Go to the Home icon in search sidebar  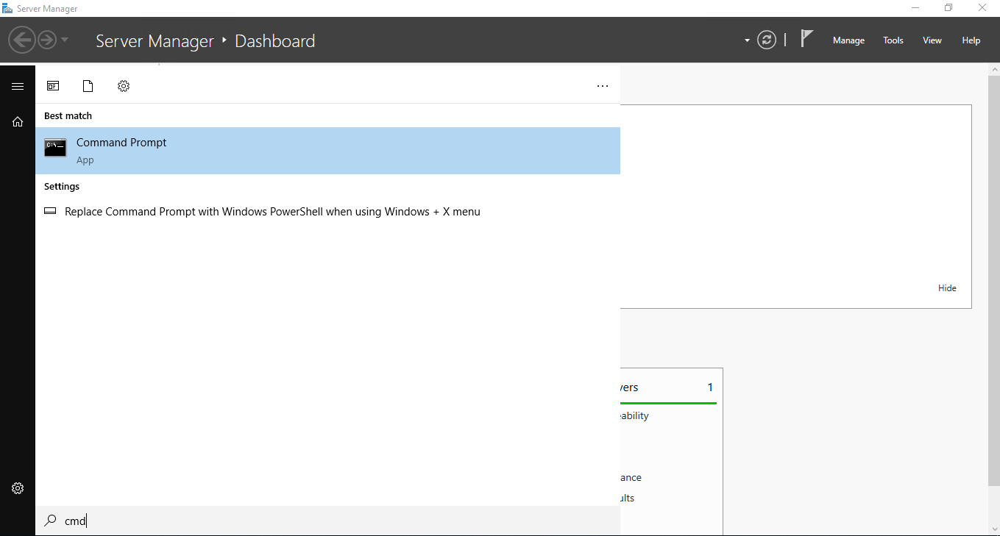pyautogui.click(x=18, y=122)
